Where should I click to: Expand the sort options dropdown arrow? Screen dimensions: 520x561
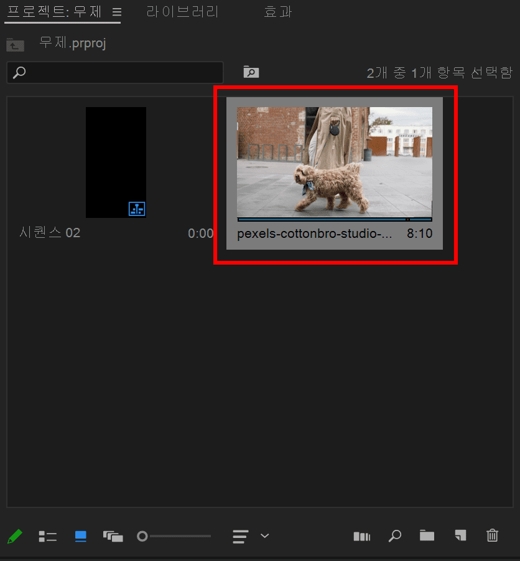pyautogui.click(x=265, y=535)
